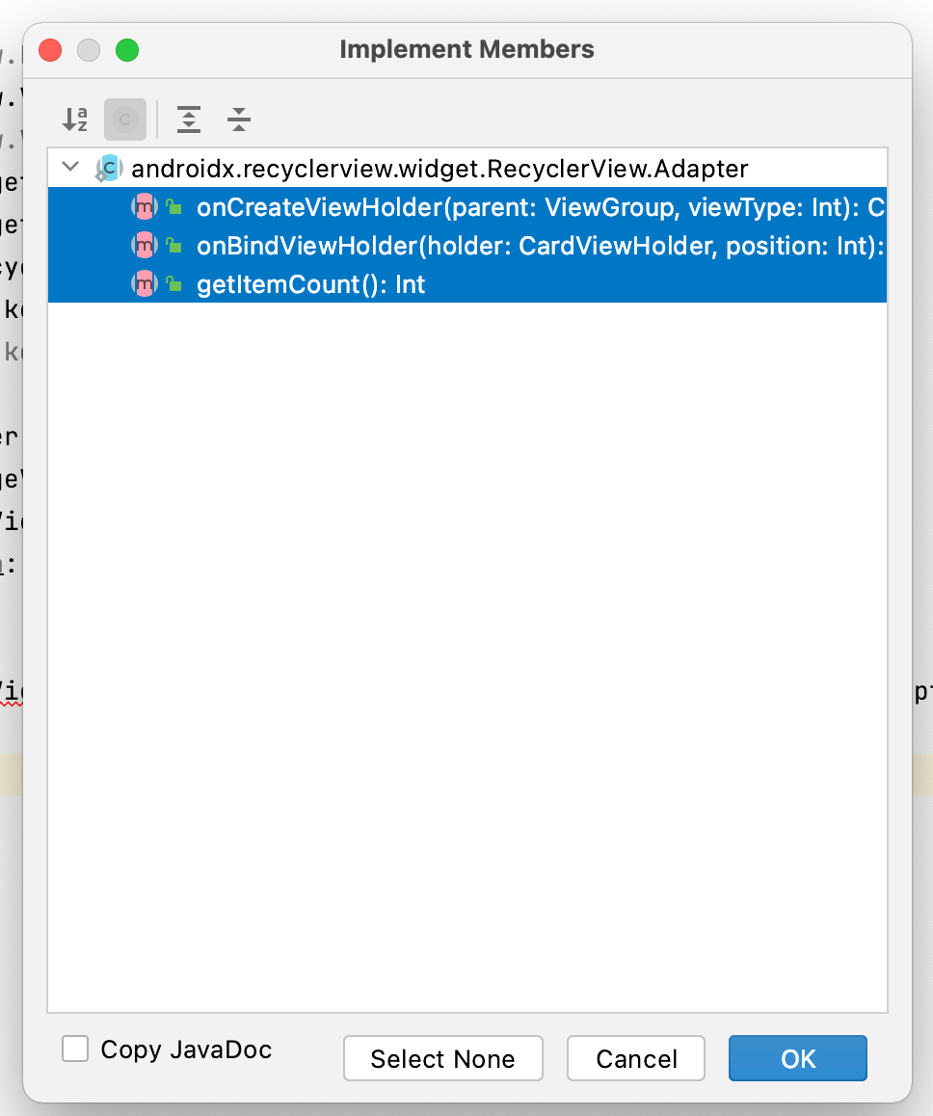Viewport: 933px width, 1116px height.
Task: Collapse the RecyclerView.Adapter node with its chevron
Action: [69, 166]
